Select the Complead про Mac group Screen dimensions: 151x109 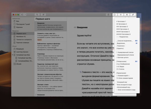pyautogui.click(x=23, y=55)
